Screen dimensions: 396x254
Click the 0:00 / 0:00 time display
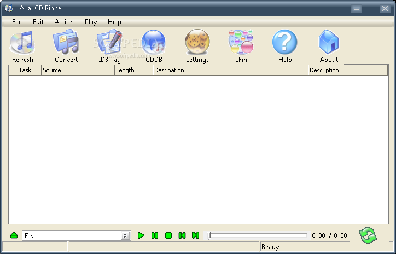pyautogui.click(x=329, y=235)
